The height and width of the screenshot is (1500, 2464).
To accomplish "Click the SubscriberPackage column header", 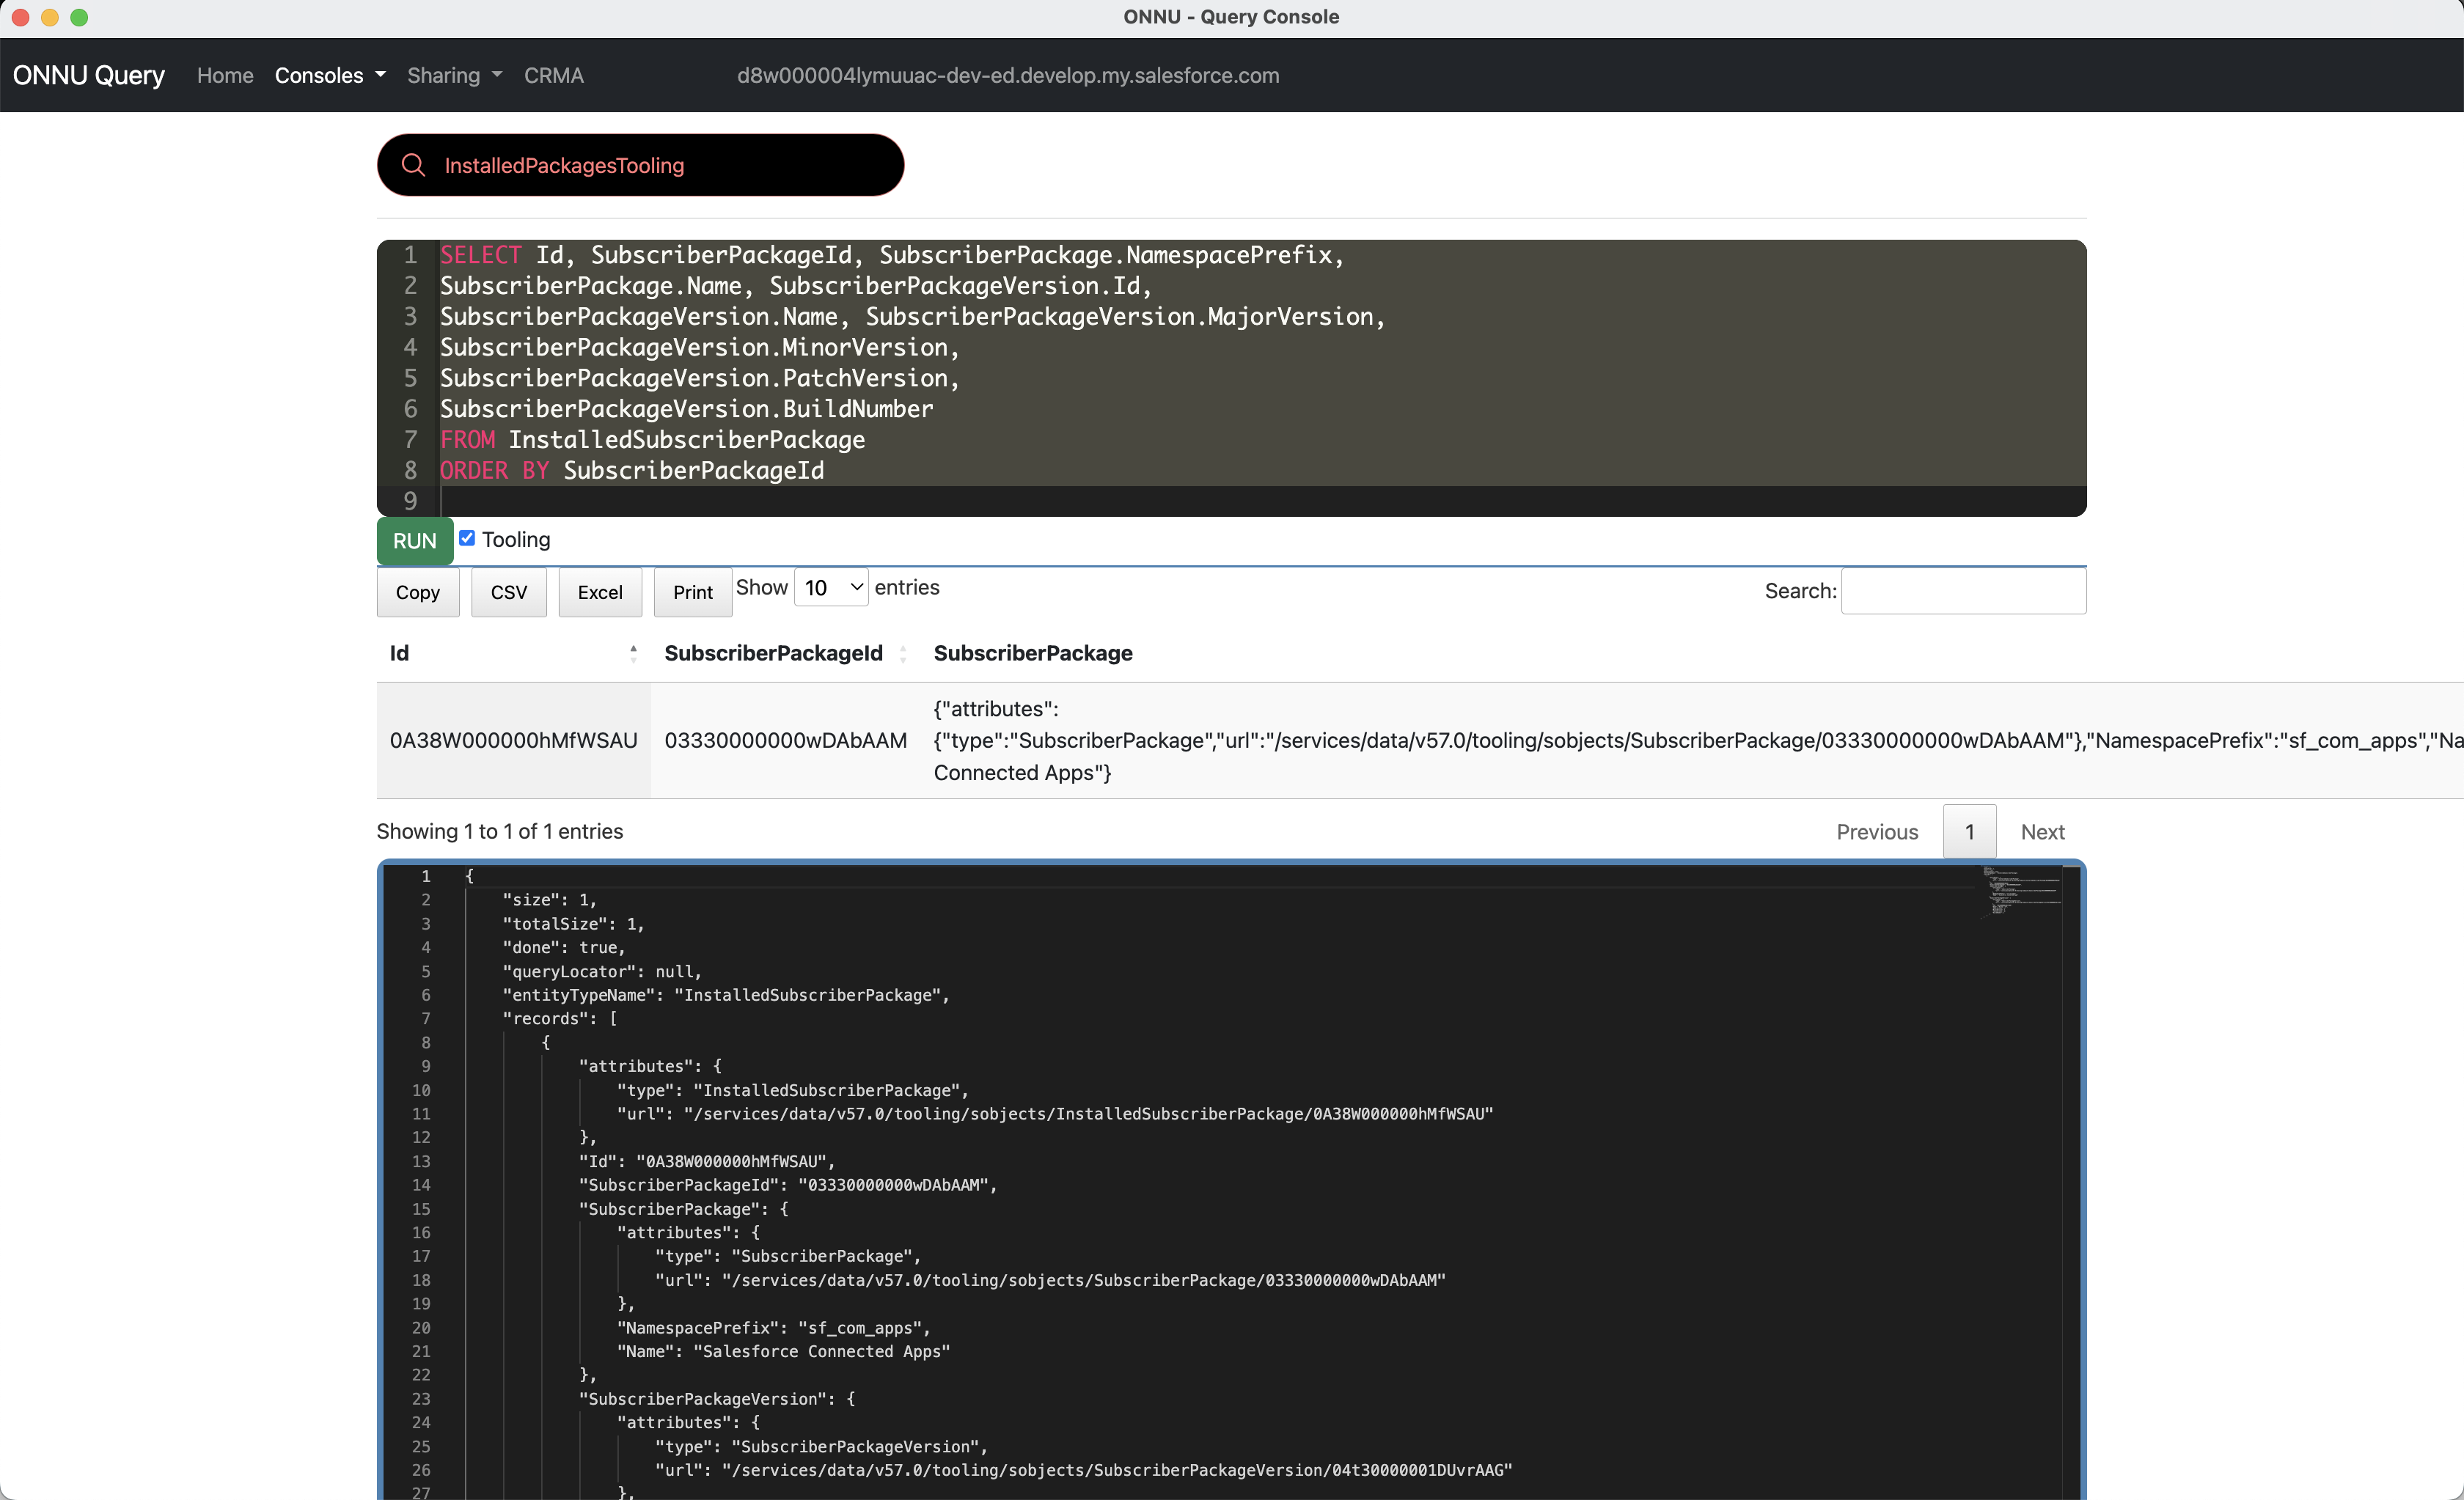I will 1033,653.
